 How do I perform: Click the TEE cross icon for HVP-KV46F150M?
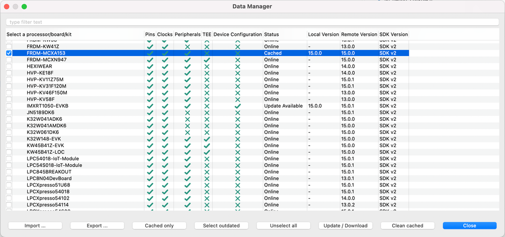point(207,92)
